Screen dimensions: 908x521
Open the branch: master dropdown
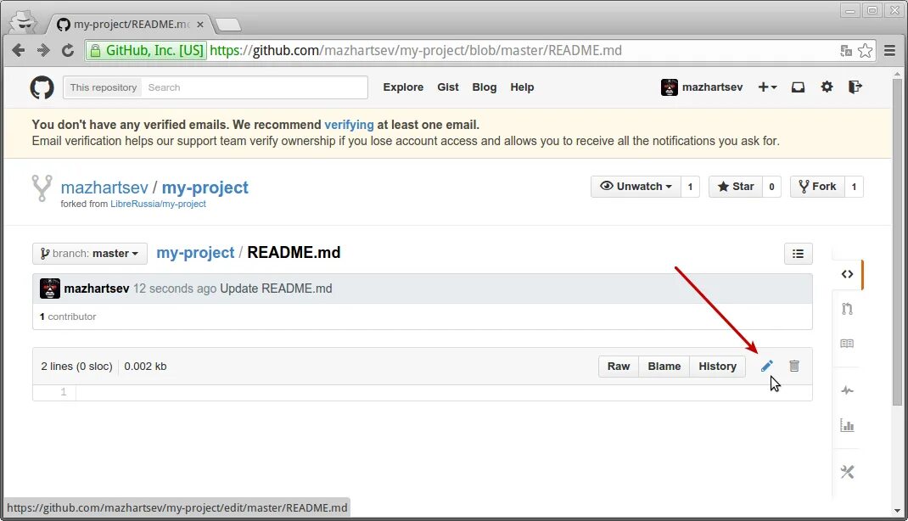pos(90,254)
